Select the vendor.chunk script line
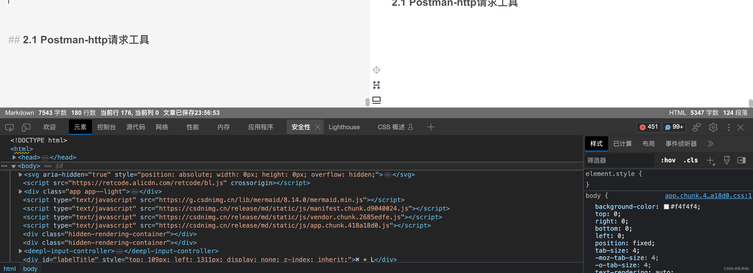 [232, 217]
